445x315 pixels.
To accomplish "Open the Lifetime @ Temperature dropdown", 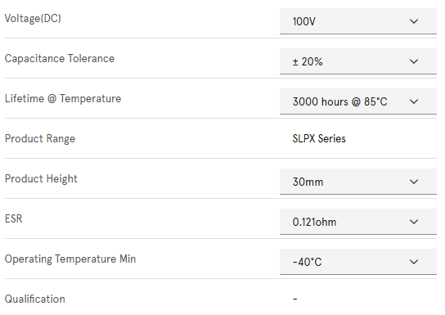I will tap(357, 101).
